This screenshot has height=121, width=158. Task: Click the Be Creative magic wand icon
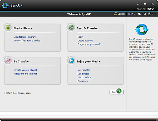point(8,61)
